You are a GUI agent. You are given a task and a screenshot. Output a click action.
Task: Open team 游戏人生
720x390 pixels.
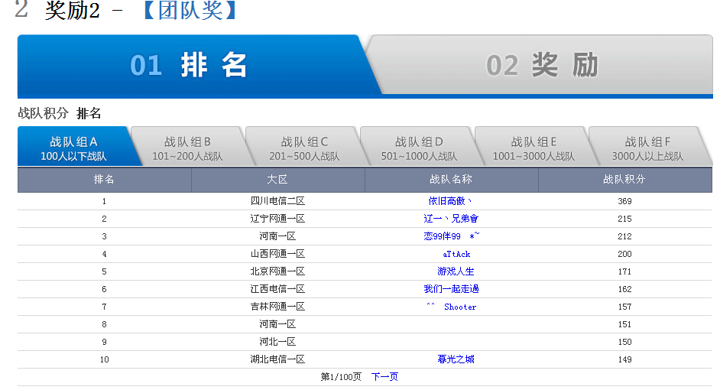[x=456, y=271]
